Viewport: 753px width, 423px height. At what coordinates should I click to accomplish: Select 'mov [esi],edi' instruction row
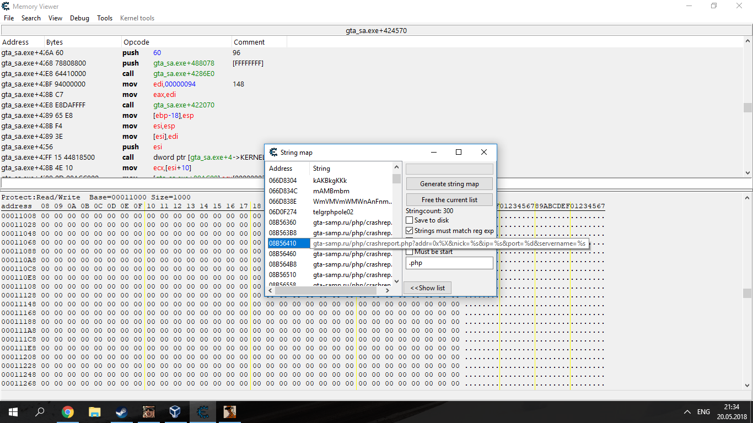pos(371,137)
